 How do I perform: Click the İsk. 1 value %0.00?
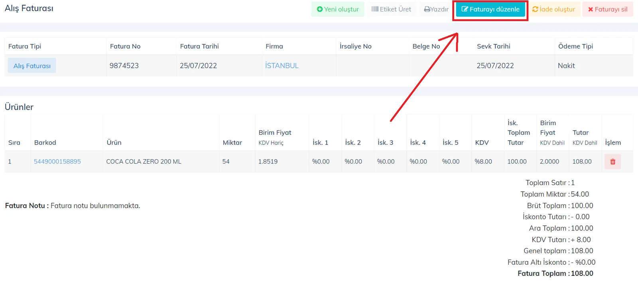[x=321, y=162]
